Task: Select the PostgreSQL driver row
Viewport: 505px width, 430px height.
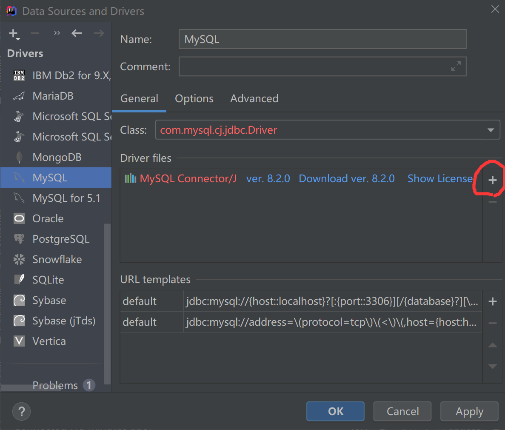Action: pyautogui.click(x=56, y=239)
